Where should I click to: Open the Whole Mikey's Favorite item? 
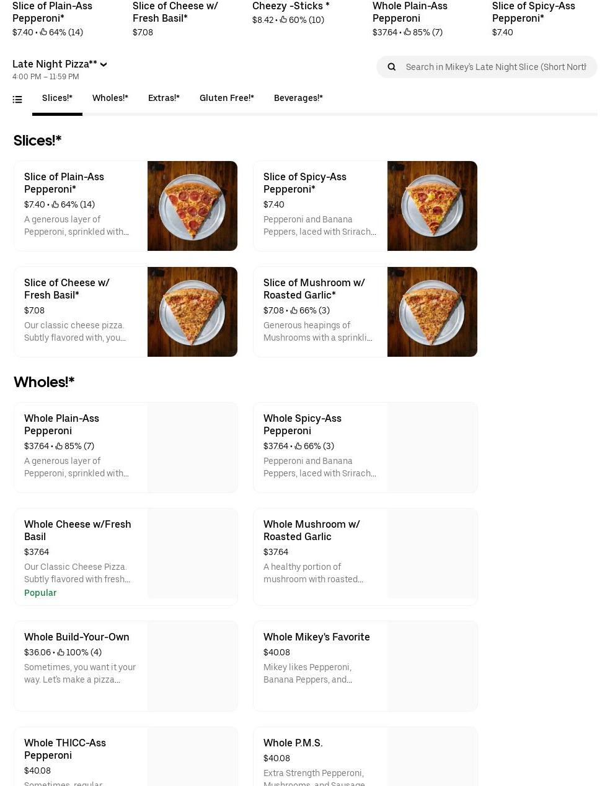[365, 666]
